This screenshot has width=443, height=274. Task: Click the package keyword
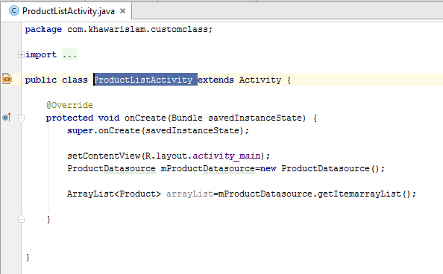[x=43, y=29]
